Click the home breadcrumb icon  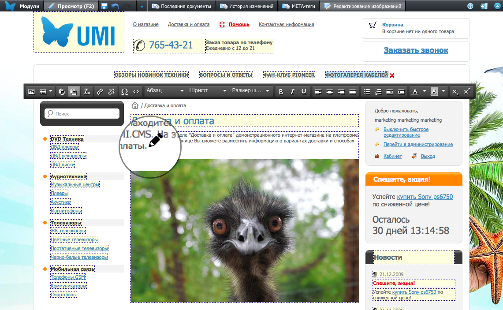coord(135,105)
